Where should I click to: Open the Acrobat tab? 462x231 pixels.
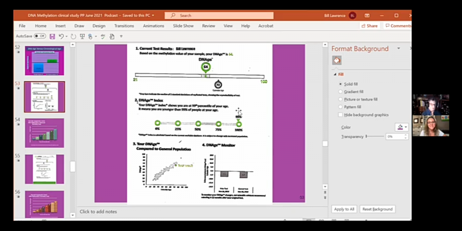click(266, 26)
